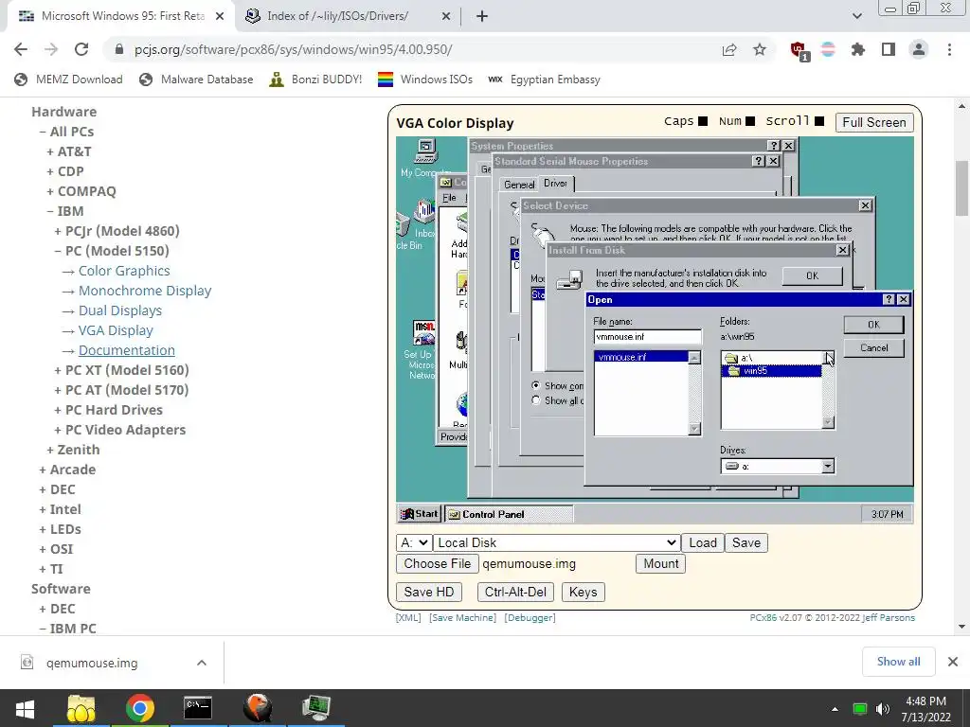Expand the Arcade entry
The width and height of the screenshot is (970, 727).
67,470
